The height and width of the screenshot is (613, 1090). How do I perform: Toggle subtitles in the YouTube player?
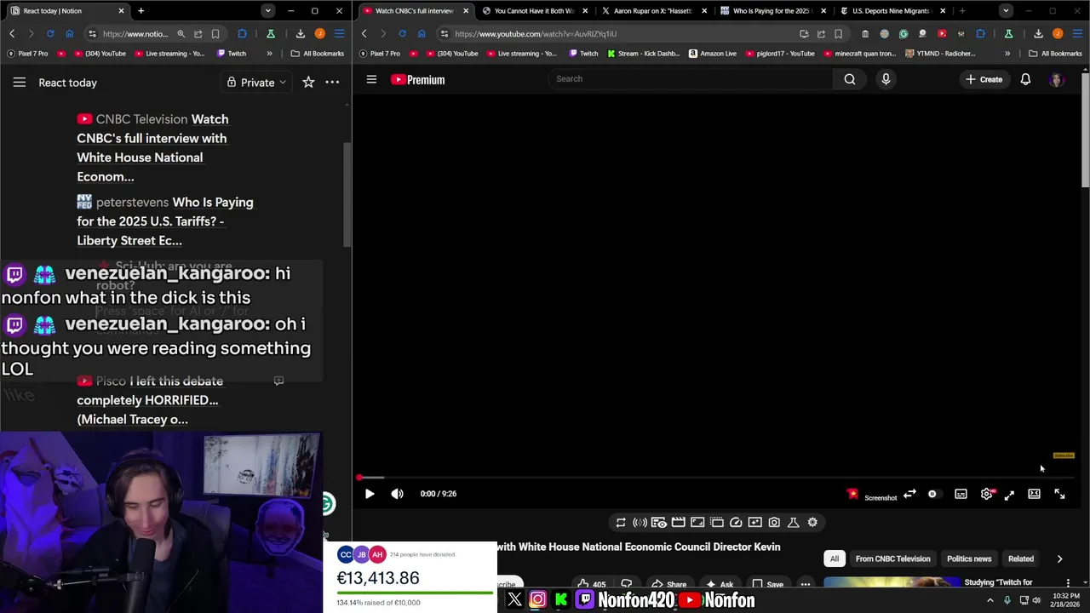click(x=961, y=494)
